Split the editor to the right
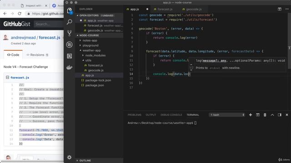 280,9
